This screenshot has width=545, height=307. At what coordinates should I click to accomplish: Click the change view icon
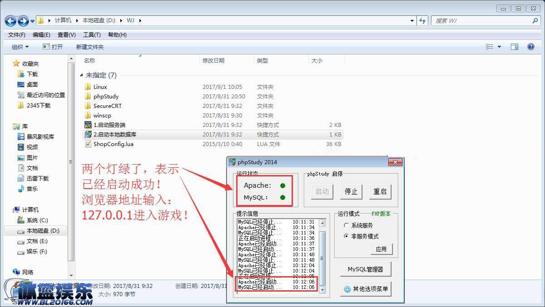tap(489, 47)
